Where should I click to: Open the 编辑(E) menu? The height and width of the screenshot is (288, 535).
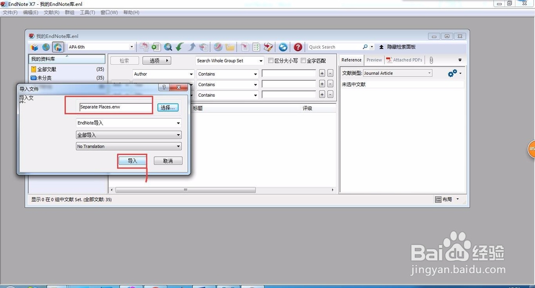tap(30, 12)
